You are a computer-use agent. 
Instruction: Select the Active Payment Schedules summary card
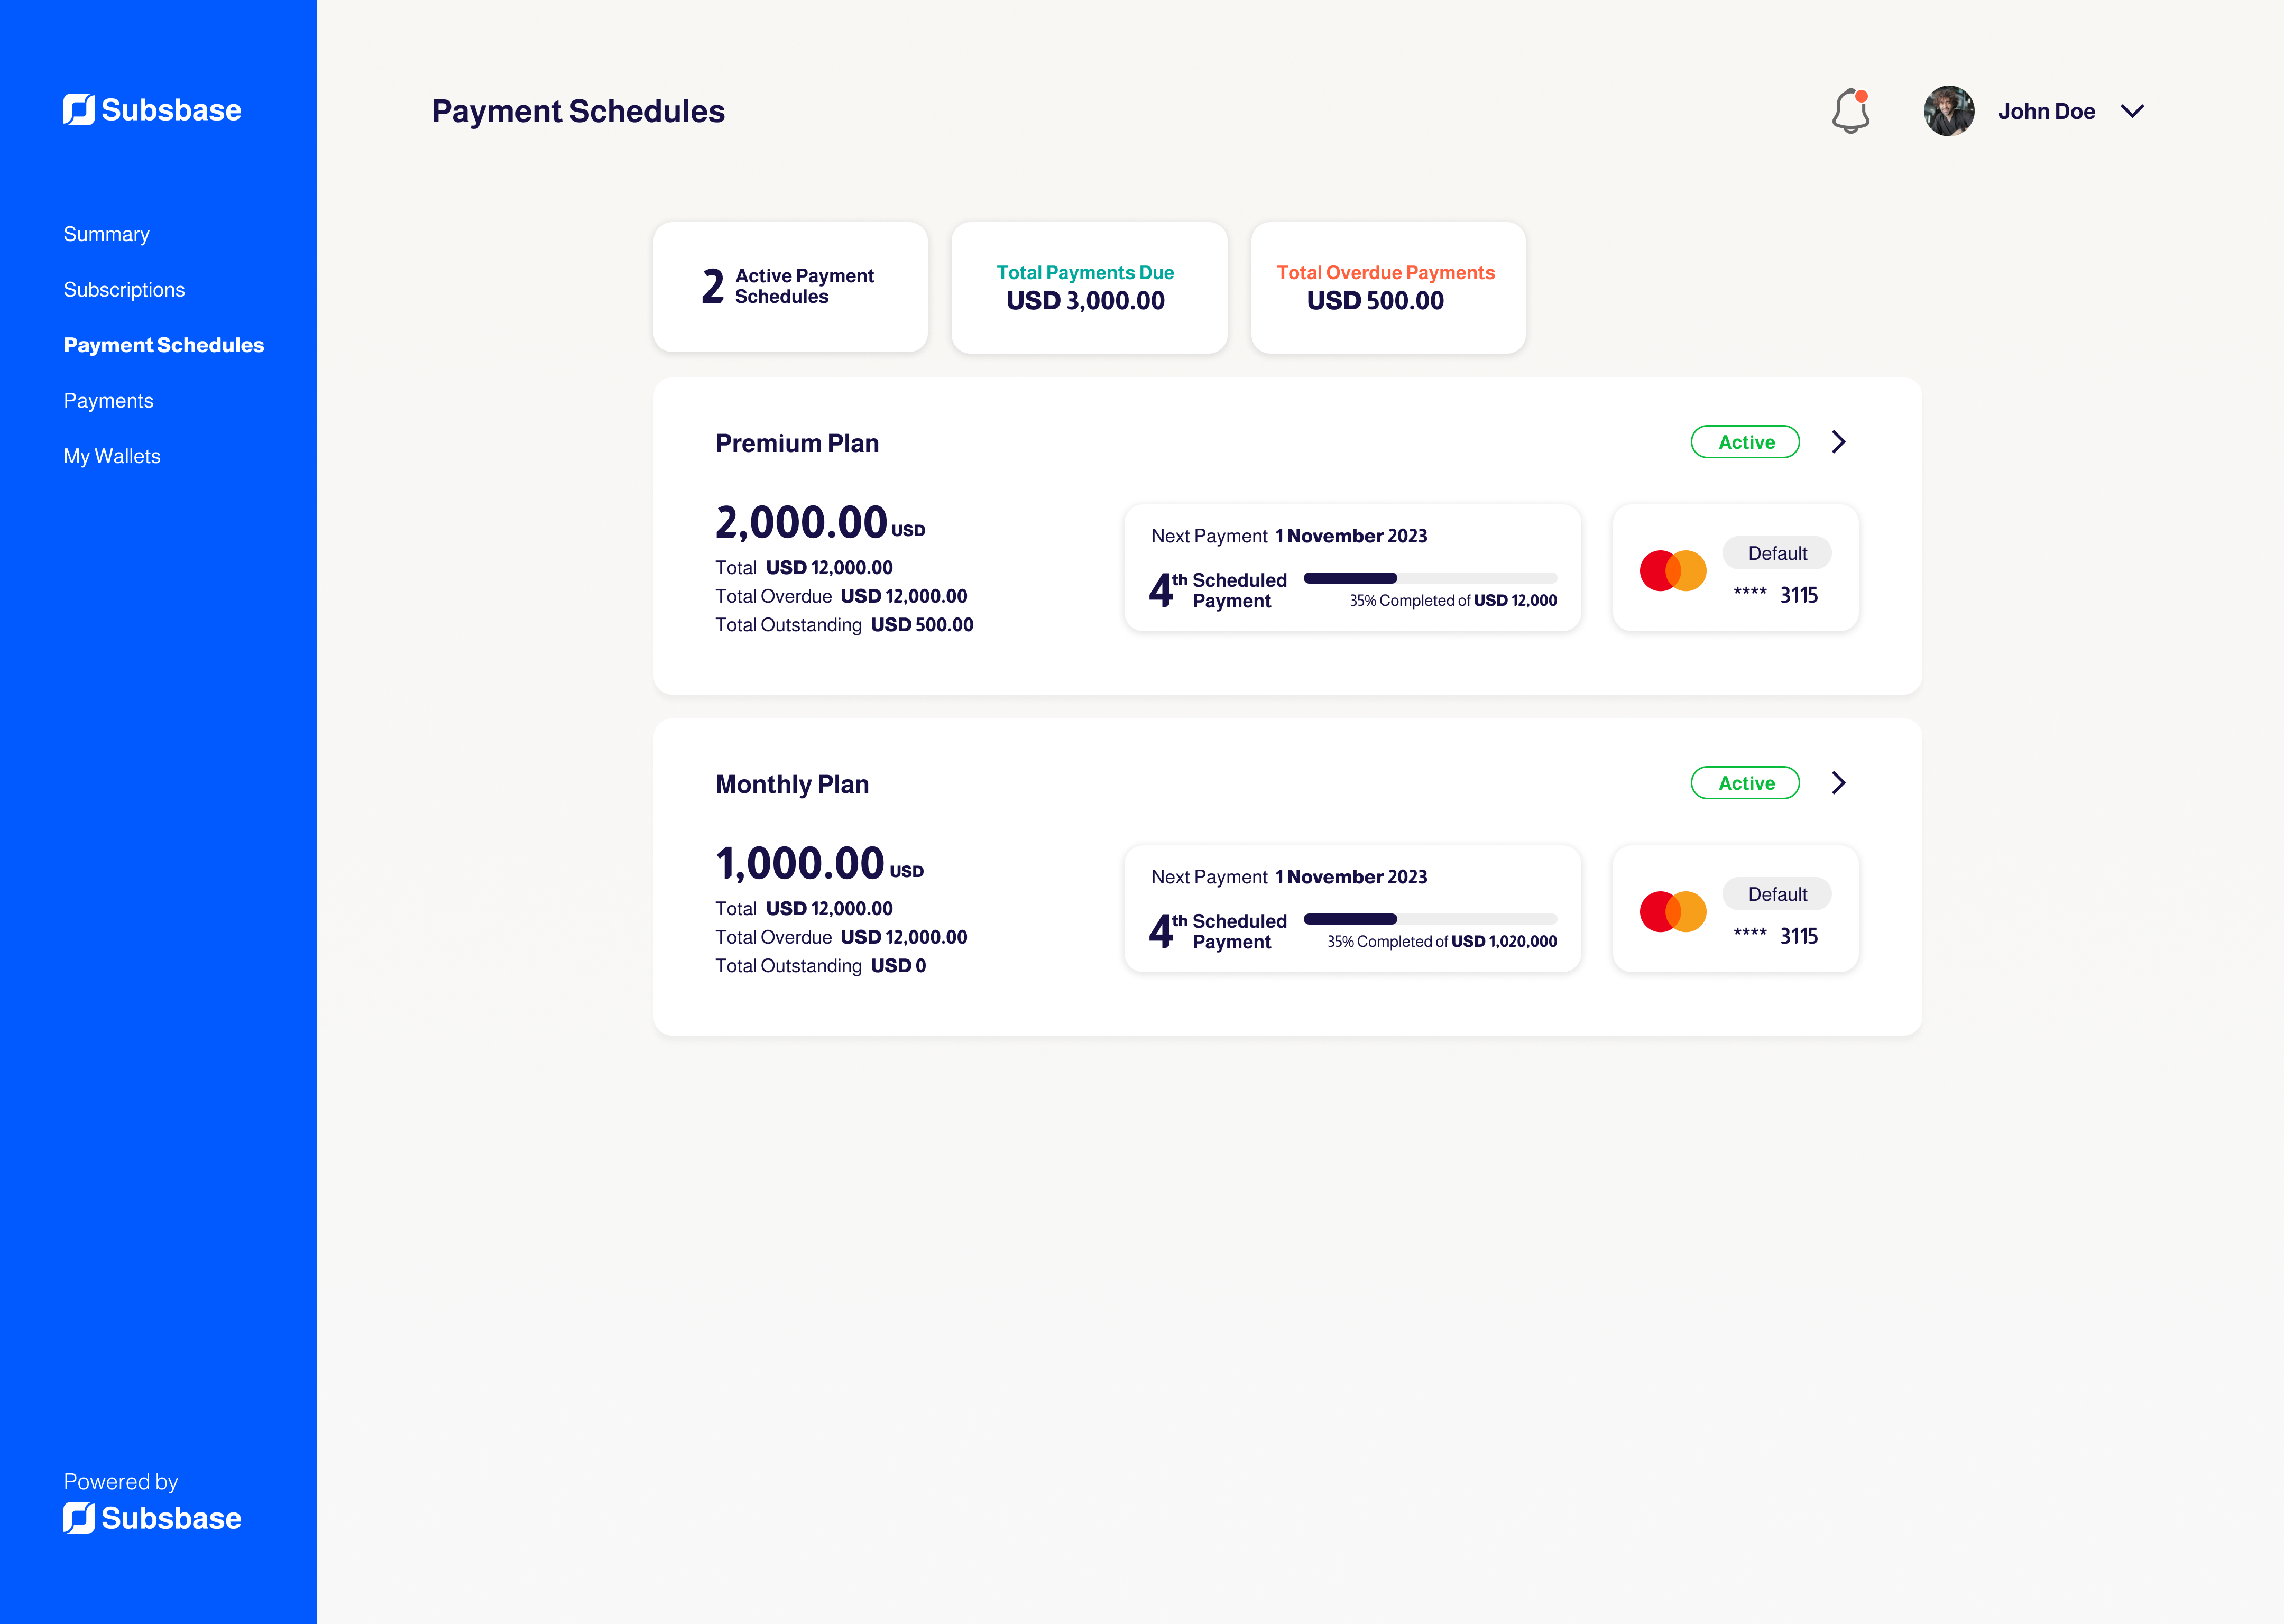coord(790,287)
